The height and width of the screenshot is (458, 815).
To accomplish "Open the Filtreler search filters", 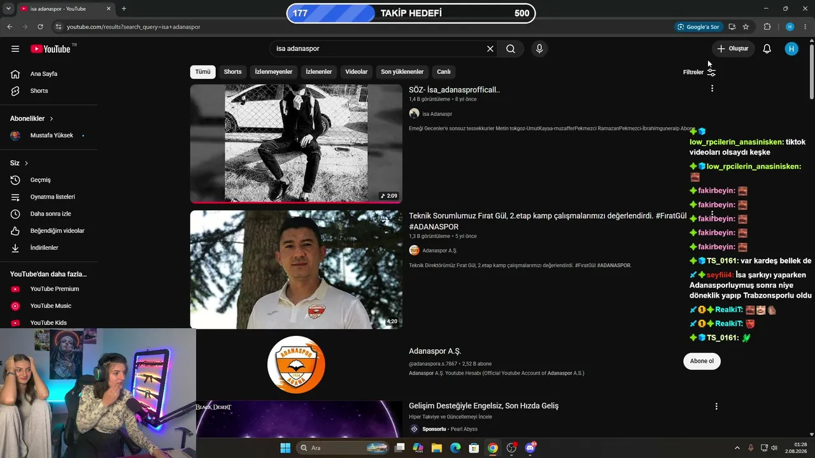I will (699, 72).
